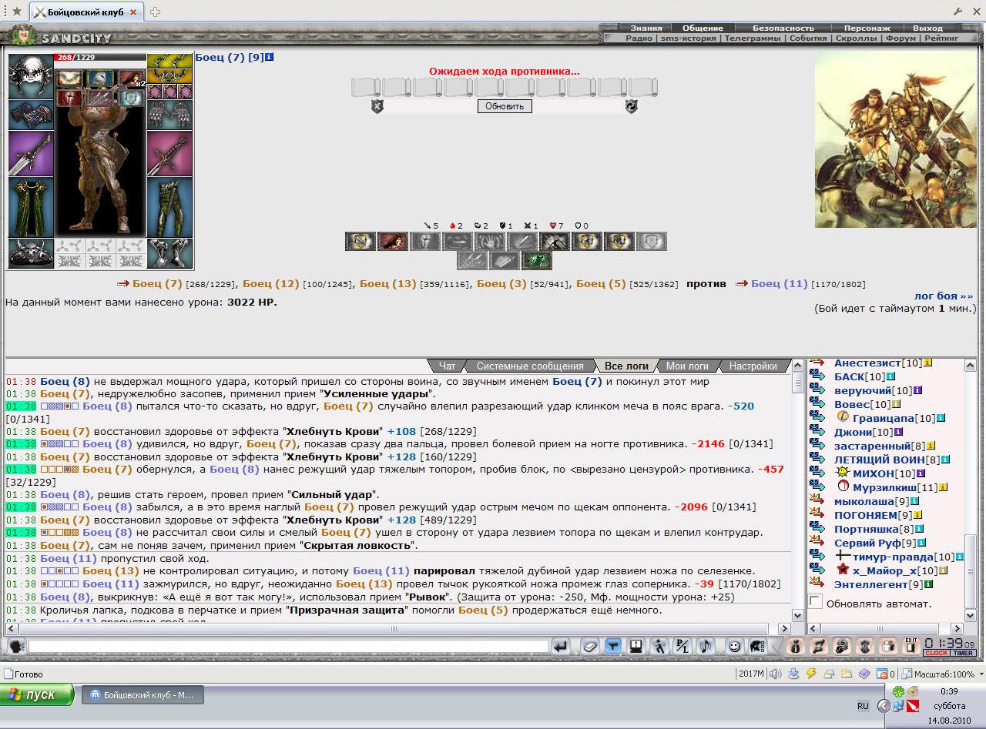Image resolution: width=986 pixels, height=729 pixels.
Task: Toggle the chat sound note icon
Action: (705, 647)
